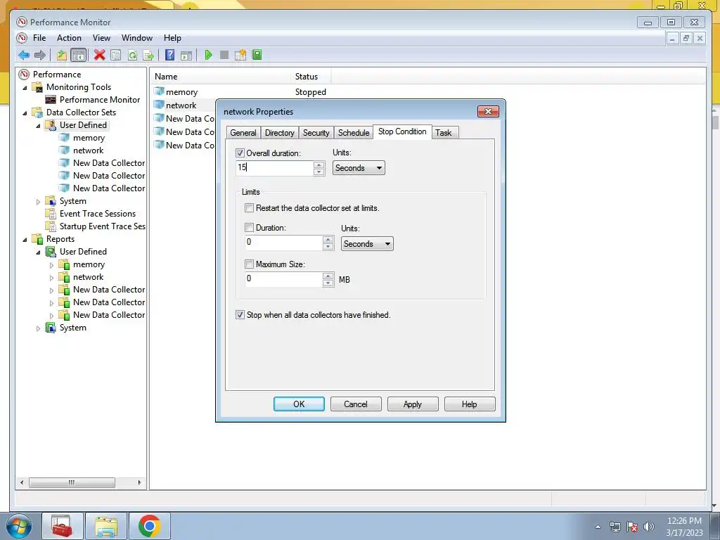Toggle the Overall duration checkbox
This screenshot has height=540, width=720.
240,153
